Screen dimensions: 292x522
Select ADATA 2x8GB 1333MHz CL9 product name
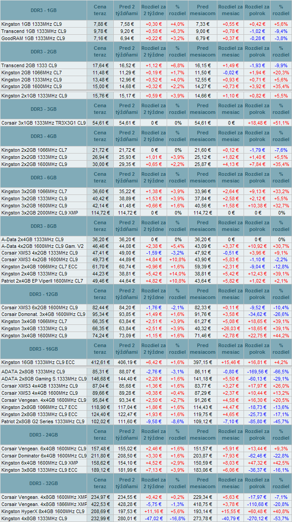[x=33, y=372]
